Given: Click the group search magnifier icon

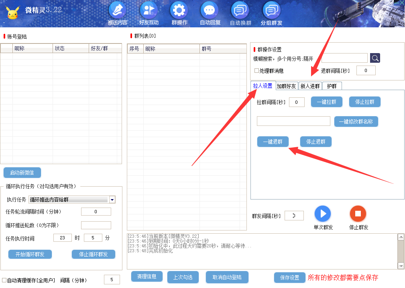Looking at the screenshot, I should click(x=375, y=58).
